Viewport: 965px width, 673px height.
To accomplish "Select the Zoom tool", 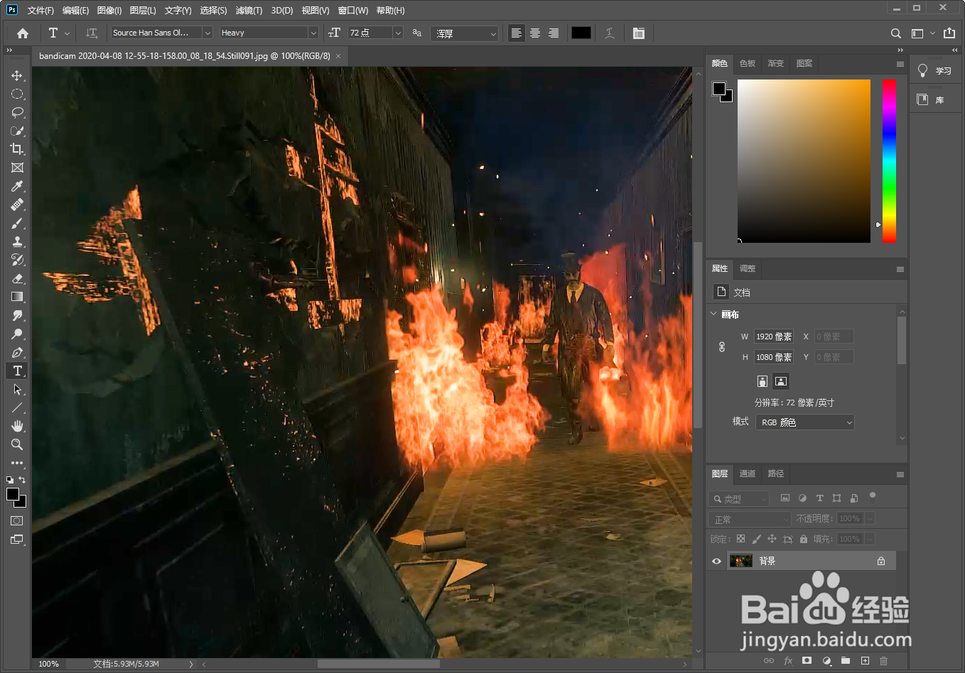I will (x=17, y=444).
